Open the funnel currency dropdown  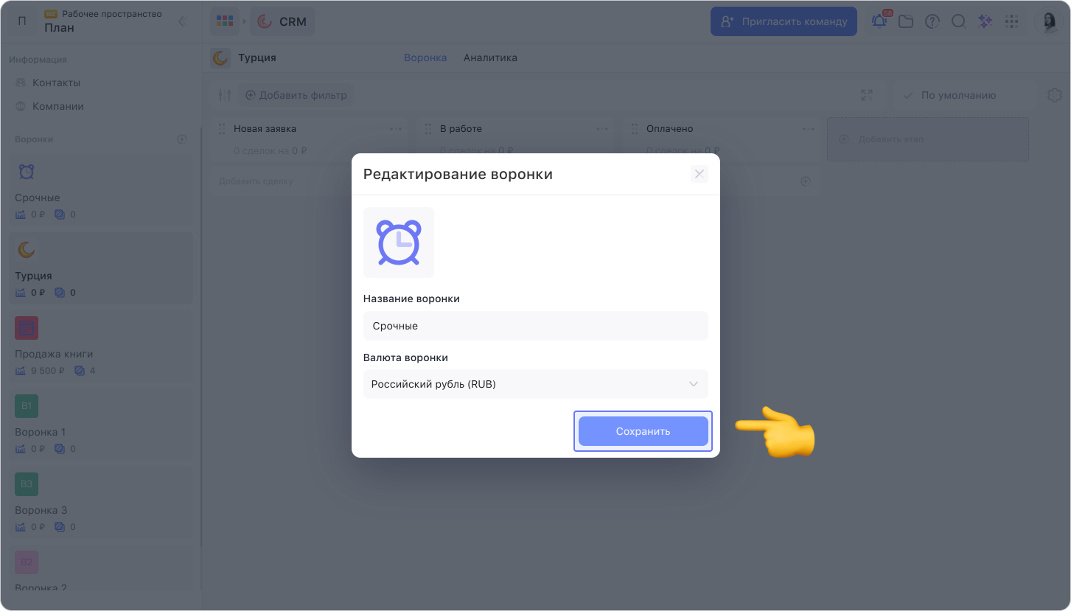pyautogui.click(x=535, y=384)
